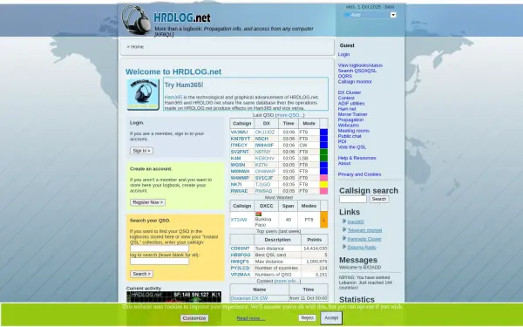Accept cookies with the Accept button
Viewport: 523px width, 327px height.
pos(331,317)
